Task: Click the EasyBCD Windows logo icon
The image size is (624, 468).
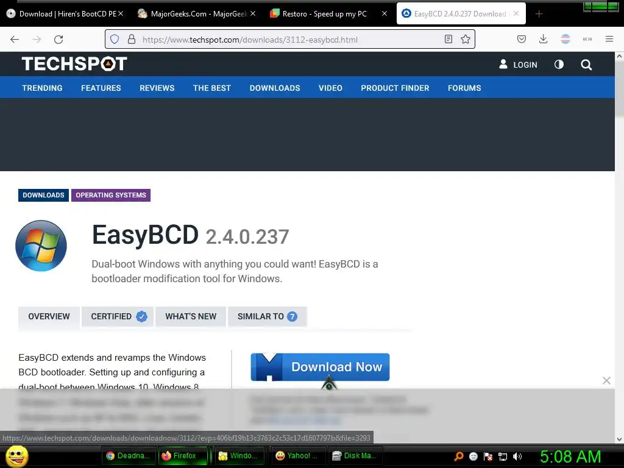Action: (x=41, y=246)
